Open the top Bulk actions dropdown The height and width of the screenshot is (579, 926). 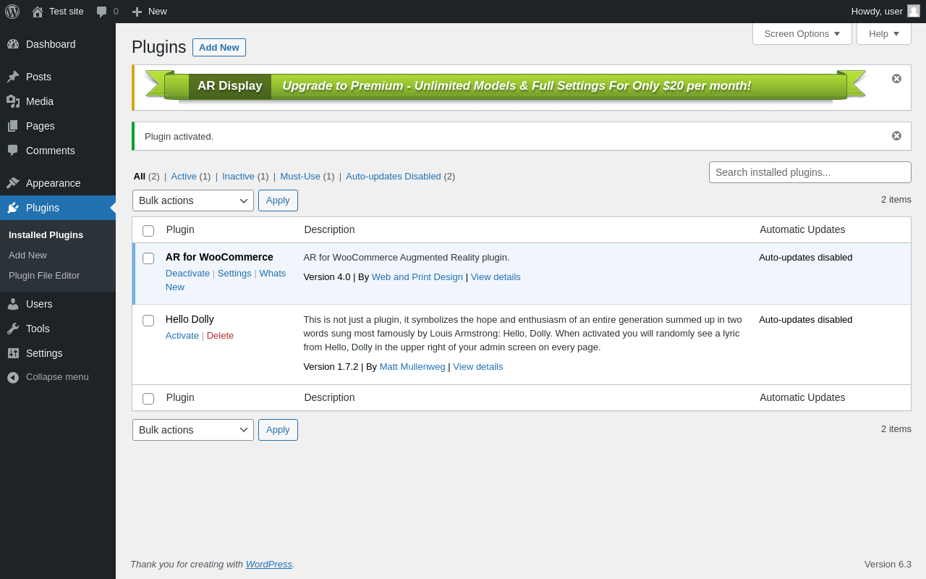coord(193,200)
